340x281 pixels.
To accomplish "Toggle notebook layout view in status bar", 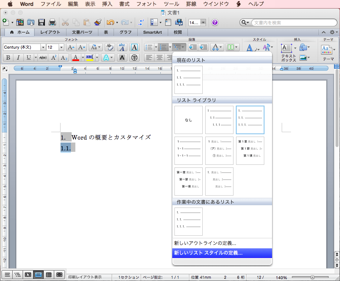I will point(49,275).
